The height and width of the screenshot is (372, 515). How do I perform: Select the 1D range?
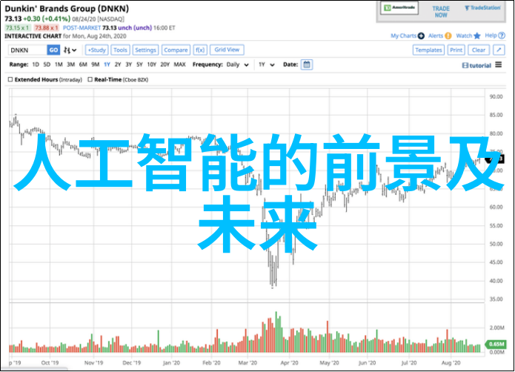36,64
